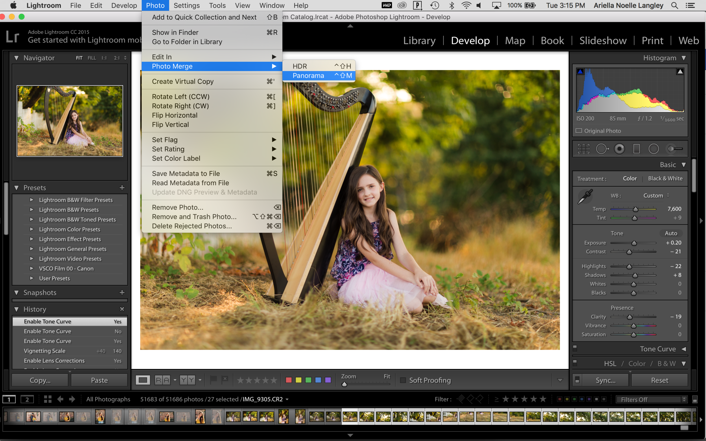Collapse the Presets panel
This screenshot has height=441, width=706.
pos(16,188)
